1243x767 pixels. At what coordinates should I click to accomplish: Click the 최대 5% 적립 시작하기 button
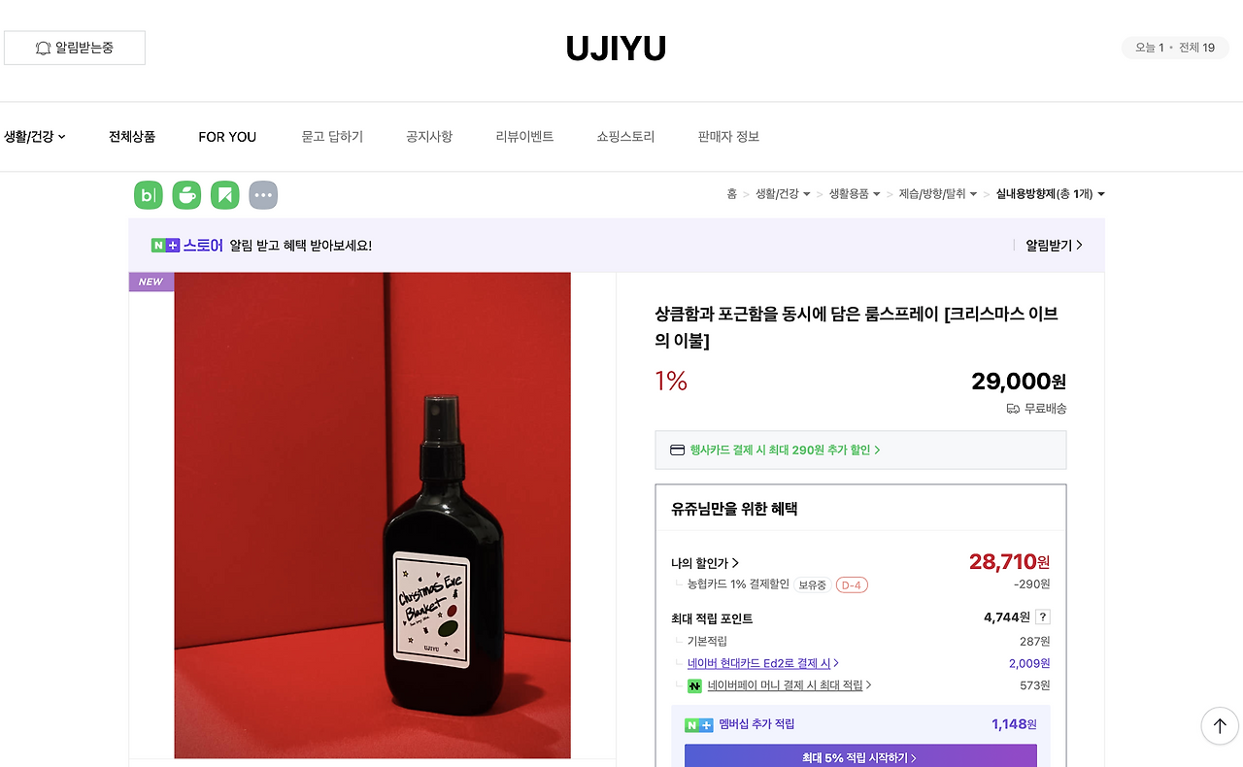tap(860, 756)
